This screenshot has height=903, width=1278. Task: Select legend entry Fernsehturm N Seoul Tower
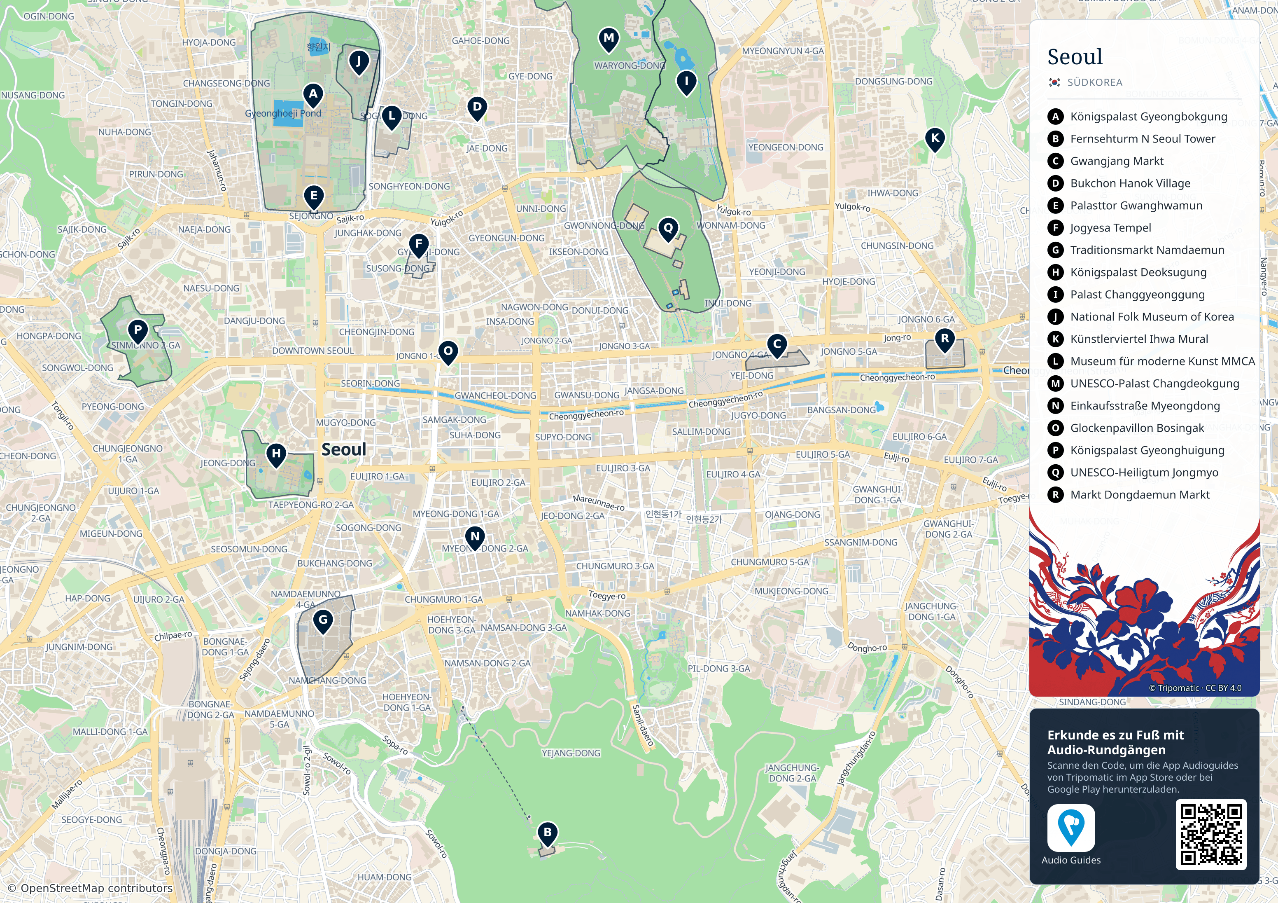click(x=1131, y=139)
